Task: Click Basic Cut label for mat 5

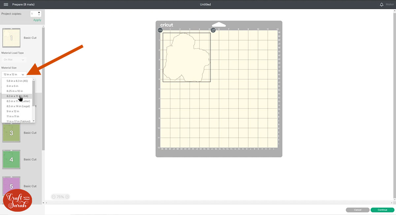Action: (x=30, y=186)
